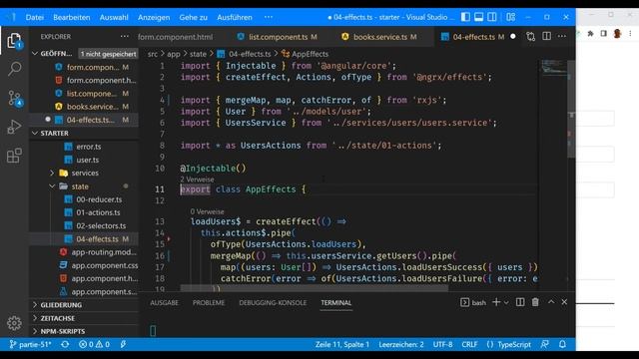Switch to the list.component.ts editor tab

[278, 37]
